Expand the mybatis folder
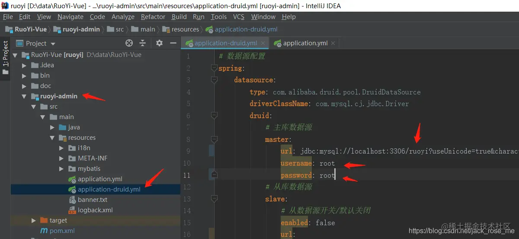The width and height of the screenshot is (519, 239). point(62,169)
